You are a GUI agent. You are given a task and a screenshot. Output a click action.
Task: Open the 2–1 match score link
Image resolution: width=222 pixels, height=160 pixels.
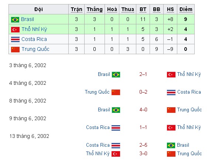click(143, 74)
